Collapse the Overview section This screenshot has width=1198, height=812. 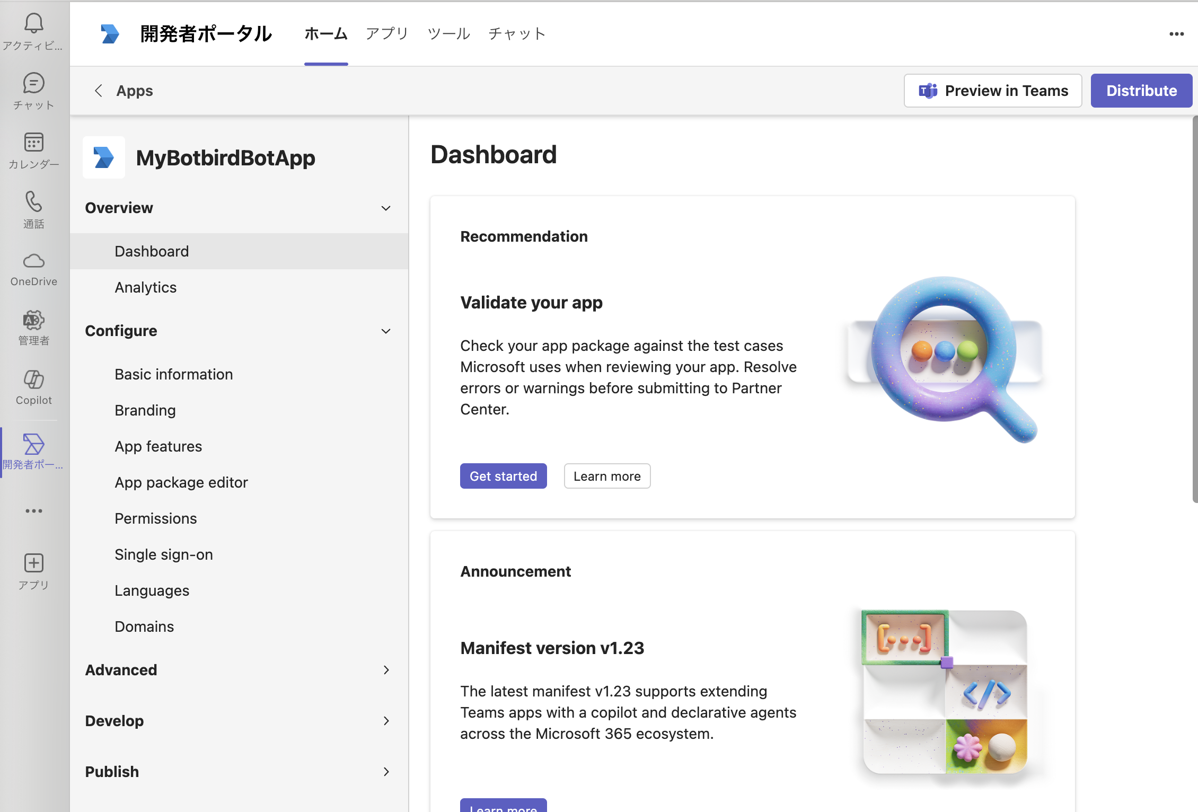coord(386,208)
